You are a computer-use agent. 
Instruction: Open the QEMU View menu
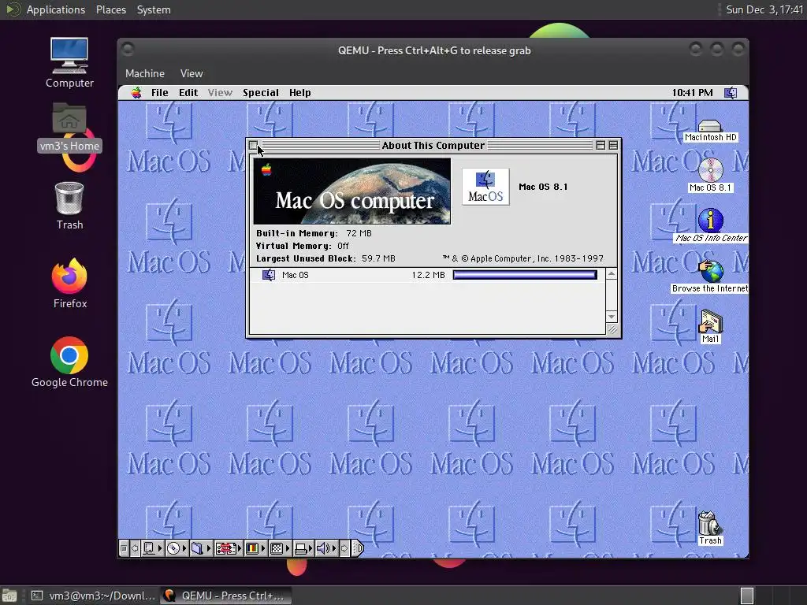pyautogui.click(x=192, y=73)
